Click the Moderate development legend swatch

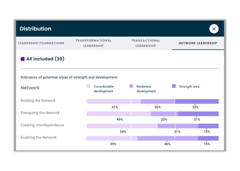(x=131, y=86)
